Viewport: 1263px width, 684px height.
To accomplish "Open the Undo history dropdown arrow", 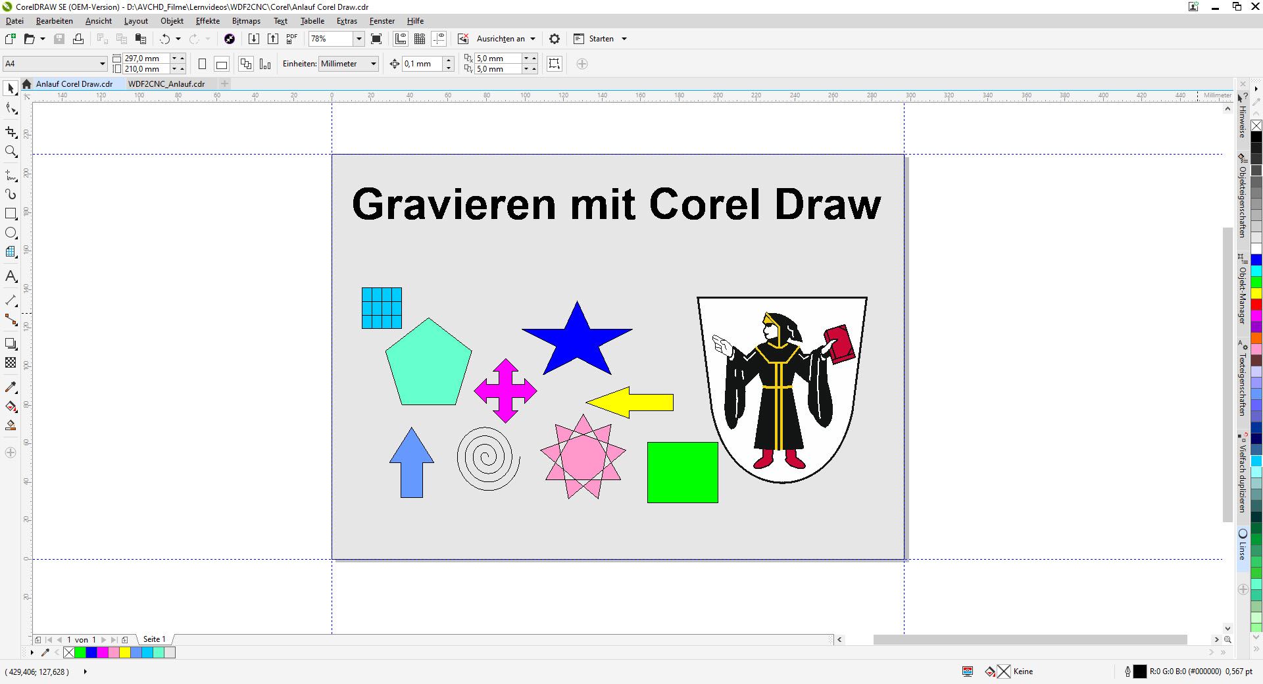I will click(x=178, y=39).
